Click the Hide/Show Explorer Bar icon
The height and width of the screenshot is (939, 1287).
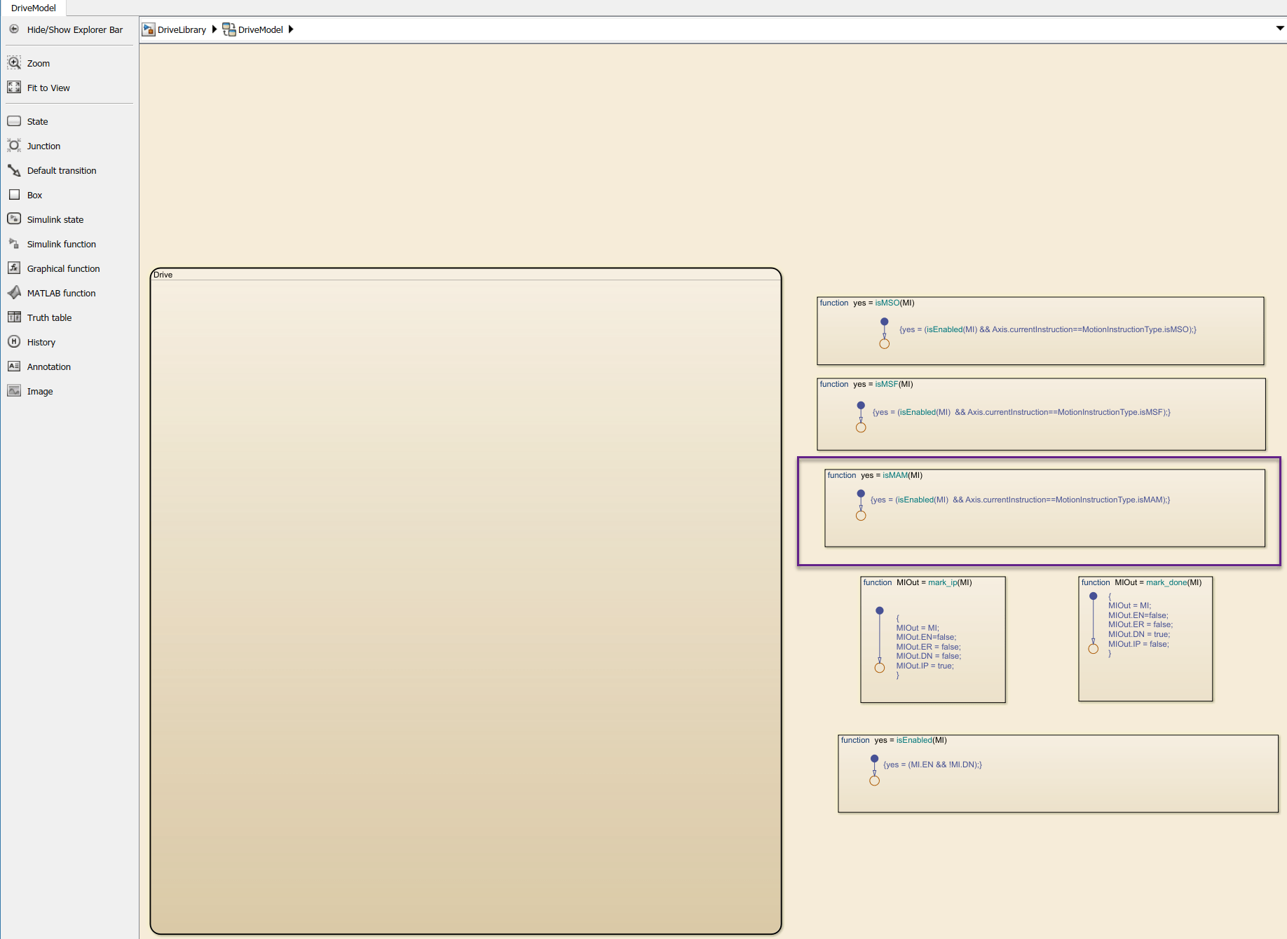tap(14, 29)
